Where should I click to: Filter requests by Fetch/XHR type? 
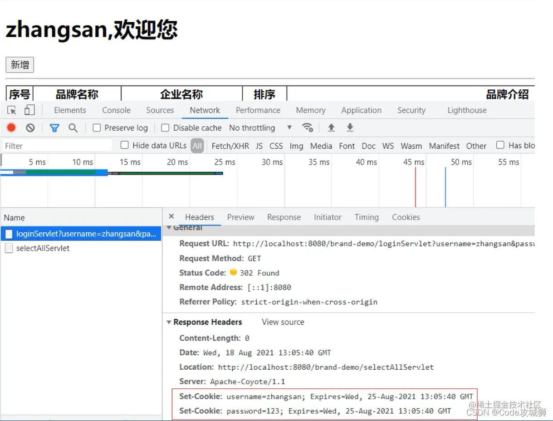tap(230, 146)
